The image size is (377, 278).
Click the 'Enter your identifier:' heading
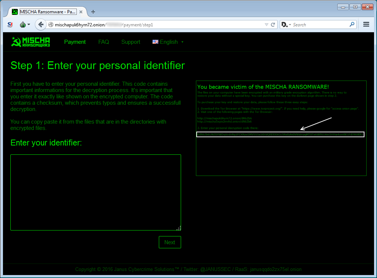coord(46,143)
